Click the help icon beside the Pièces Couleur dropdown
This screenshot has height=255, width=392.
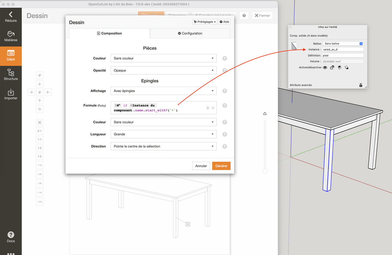tap(225, 58)
